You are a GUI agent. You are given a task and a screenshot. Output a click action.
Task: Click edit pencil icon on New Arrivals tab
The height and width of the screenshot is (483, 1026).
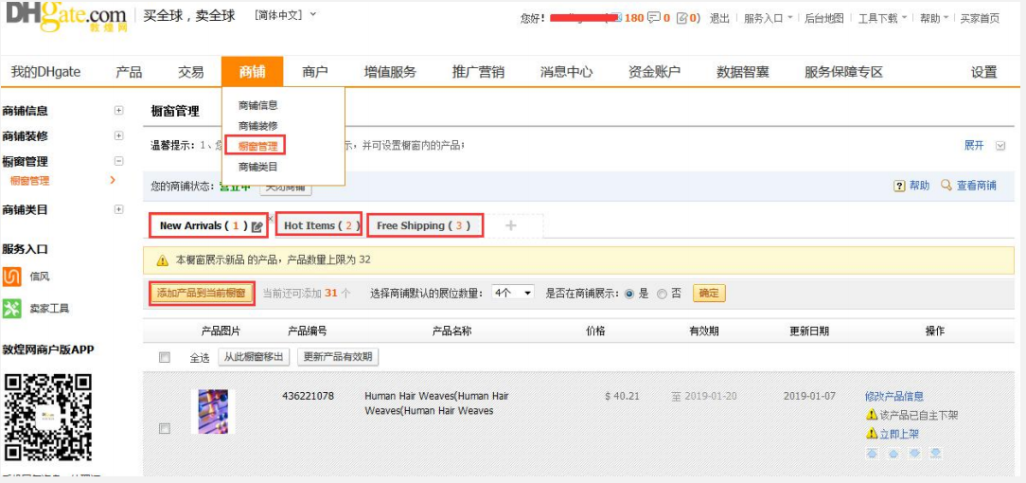(x=257, y=227)
